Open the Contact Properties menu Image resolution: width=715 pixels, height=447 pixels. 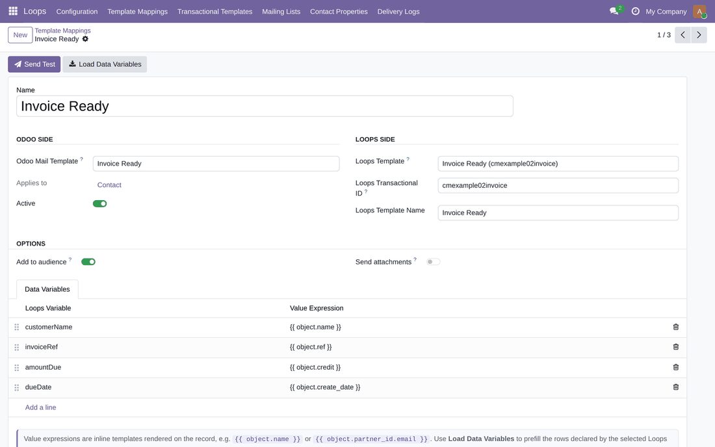pos(339,12)
